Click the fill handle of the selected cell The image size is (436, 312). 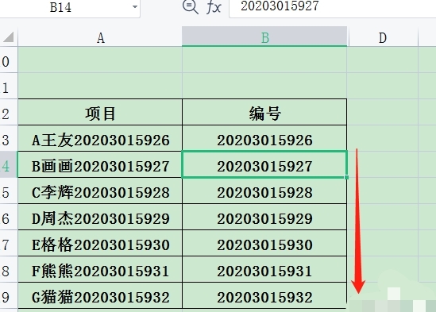coord(346,177)
